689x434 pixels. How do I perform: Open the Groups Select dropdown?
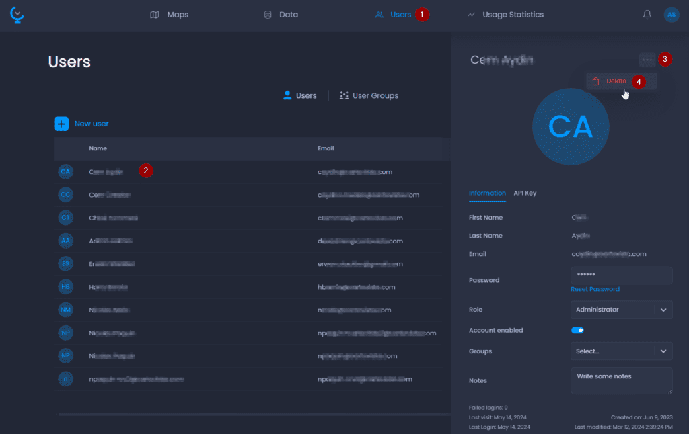coord(621,351)
